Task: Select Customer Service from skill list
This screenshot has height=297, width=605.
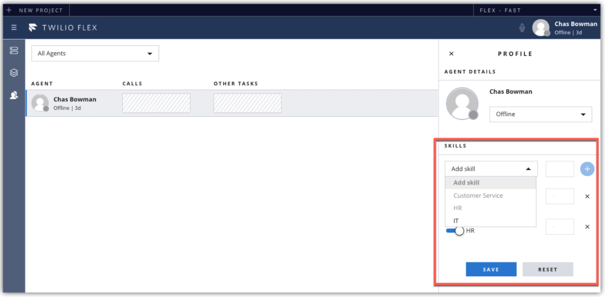Action: pyautogui.click(x=491, y=196)
